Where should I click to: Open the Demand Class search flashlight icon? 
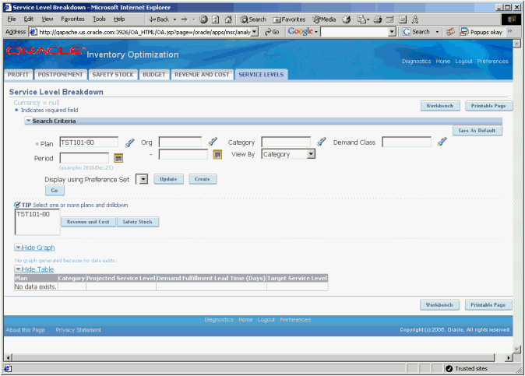pos(442,142)
